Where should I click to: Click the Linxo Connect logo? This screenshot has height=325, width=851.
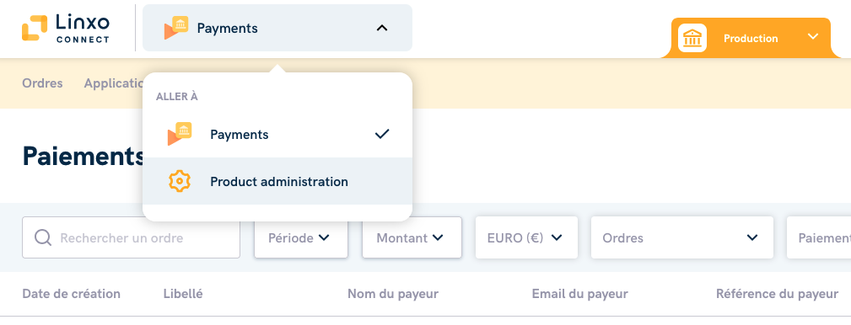66,28
